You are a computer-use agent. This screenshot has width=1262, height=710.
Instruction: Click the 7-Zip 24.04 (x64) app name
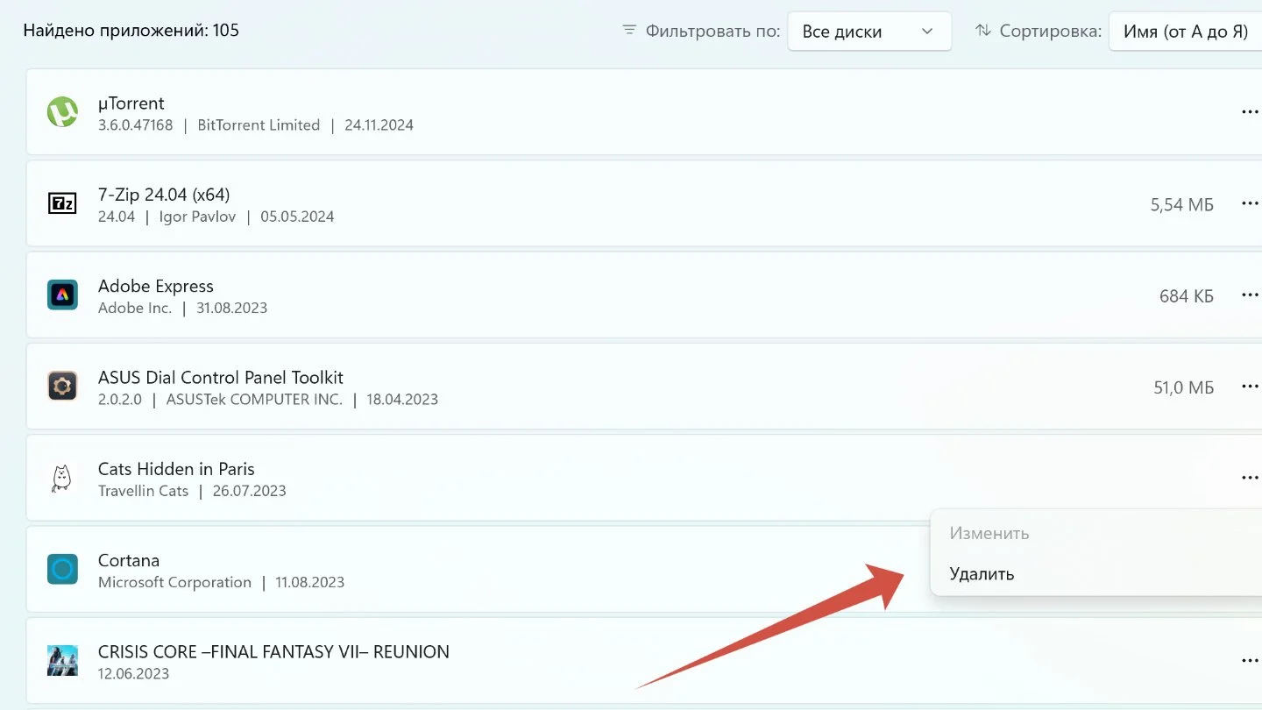[x=164, y=195]
